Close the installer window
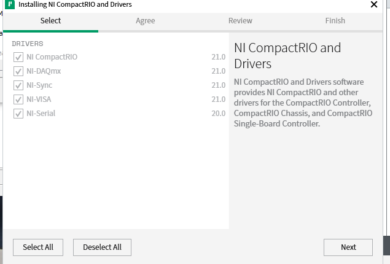Viewport: 390px width, 264px height. [x=374, y=4]
